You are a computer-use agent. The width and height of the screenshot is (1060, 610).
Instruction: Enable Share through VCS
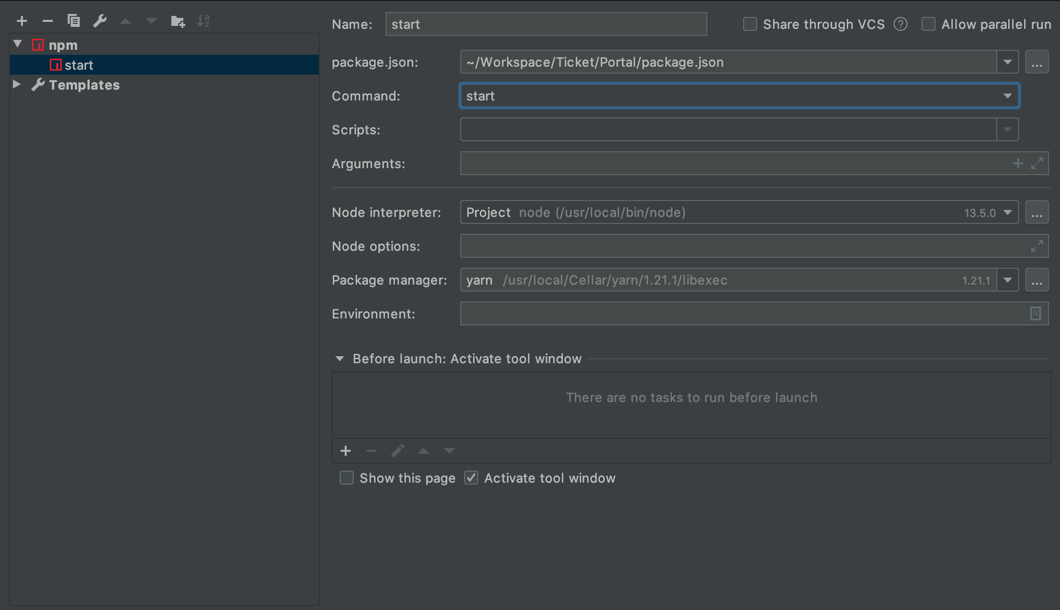coord(750,24)
